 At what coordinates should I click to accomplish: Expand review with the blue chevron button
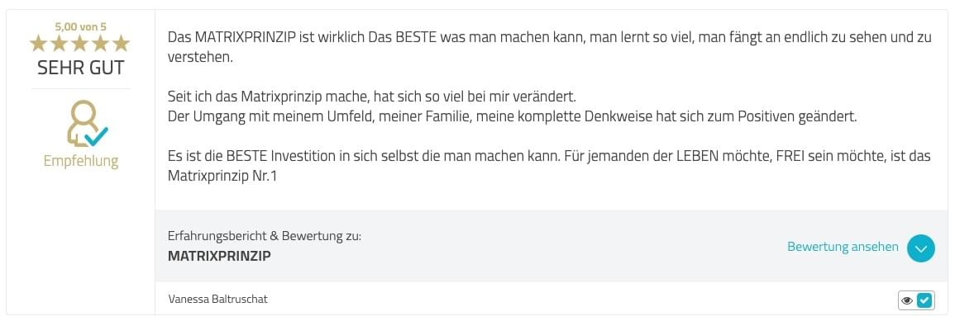(x=920, y=248)
